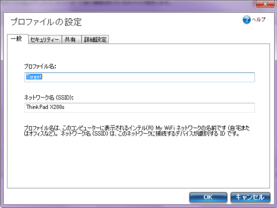Open help via the blue question mark icon
277x208 pixels.
pos(247,20)
